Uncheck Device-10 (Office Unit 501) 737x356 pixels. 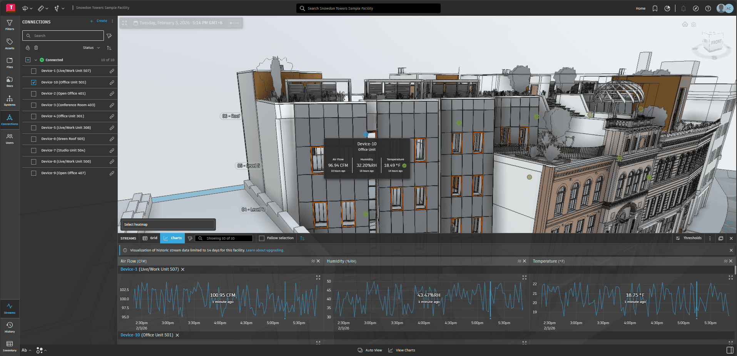(33, 82)
